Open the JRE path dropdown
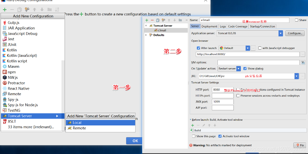 pos(296,76)
